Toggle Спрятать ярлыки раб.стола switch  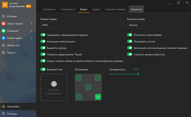[x=130, y=54]
